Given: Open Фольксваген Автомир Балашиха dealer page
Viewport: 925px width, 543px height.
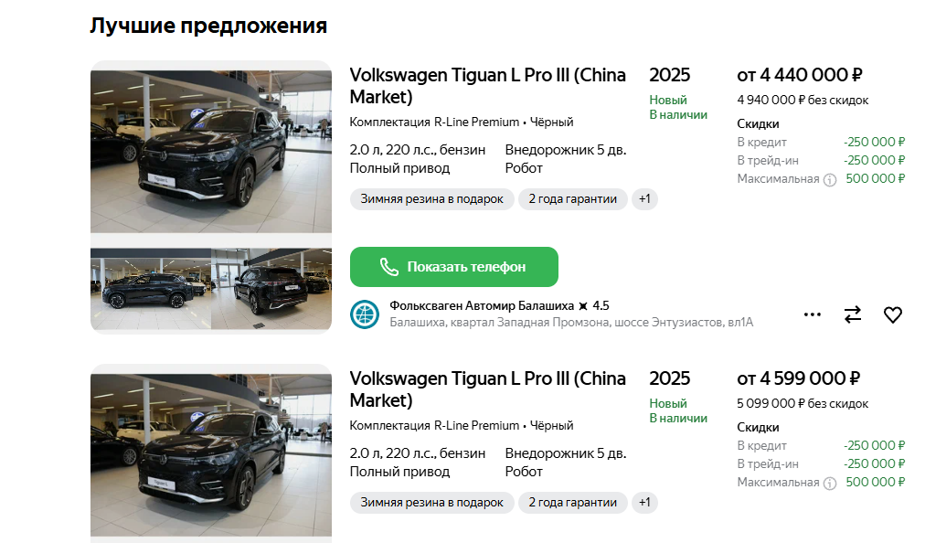Looking at the screenshot, I should [482, 305].
